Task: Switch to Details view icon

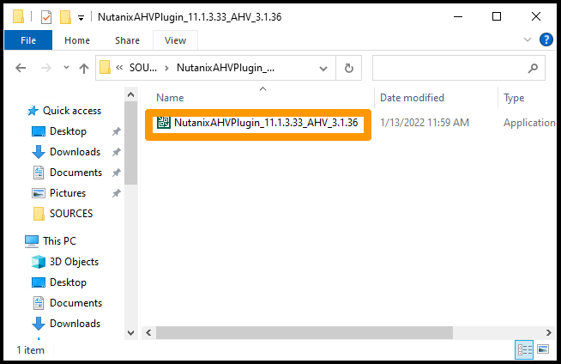Action: click(x=523, y=349)
